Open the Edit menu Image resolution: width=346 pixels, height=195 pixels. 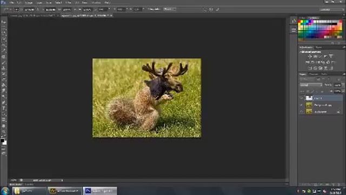pos(19,3)
